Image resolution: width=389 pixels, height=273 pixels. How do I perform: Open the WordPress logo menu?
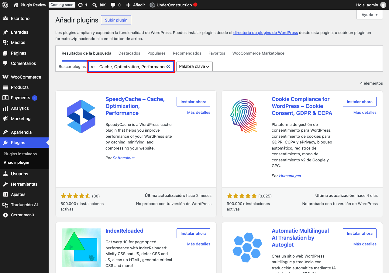pos(5,5)
